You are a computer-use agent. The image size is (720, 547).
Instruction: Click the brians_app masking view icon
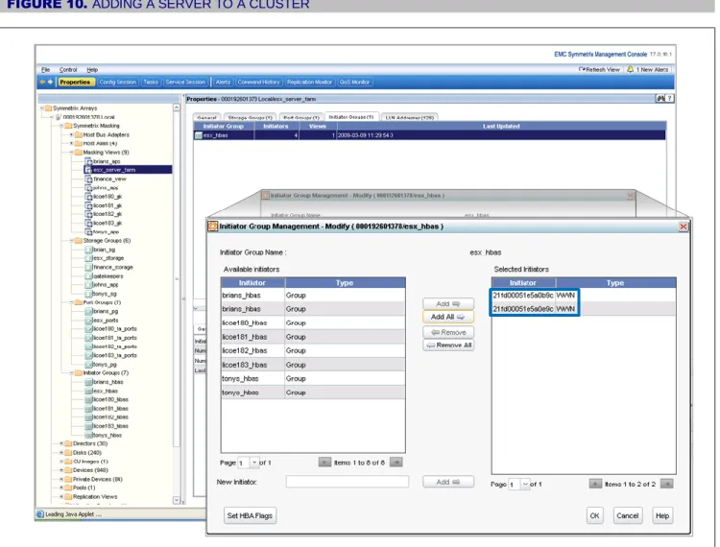(89, 161)
